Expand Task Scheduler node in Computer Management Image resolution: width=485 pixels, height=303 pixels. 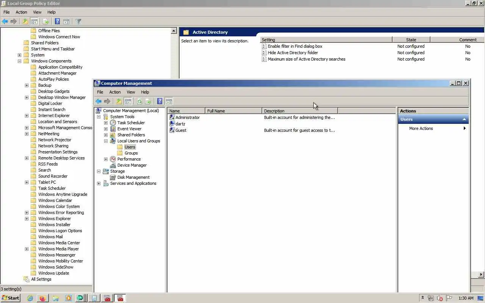(106, 123)
